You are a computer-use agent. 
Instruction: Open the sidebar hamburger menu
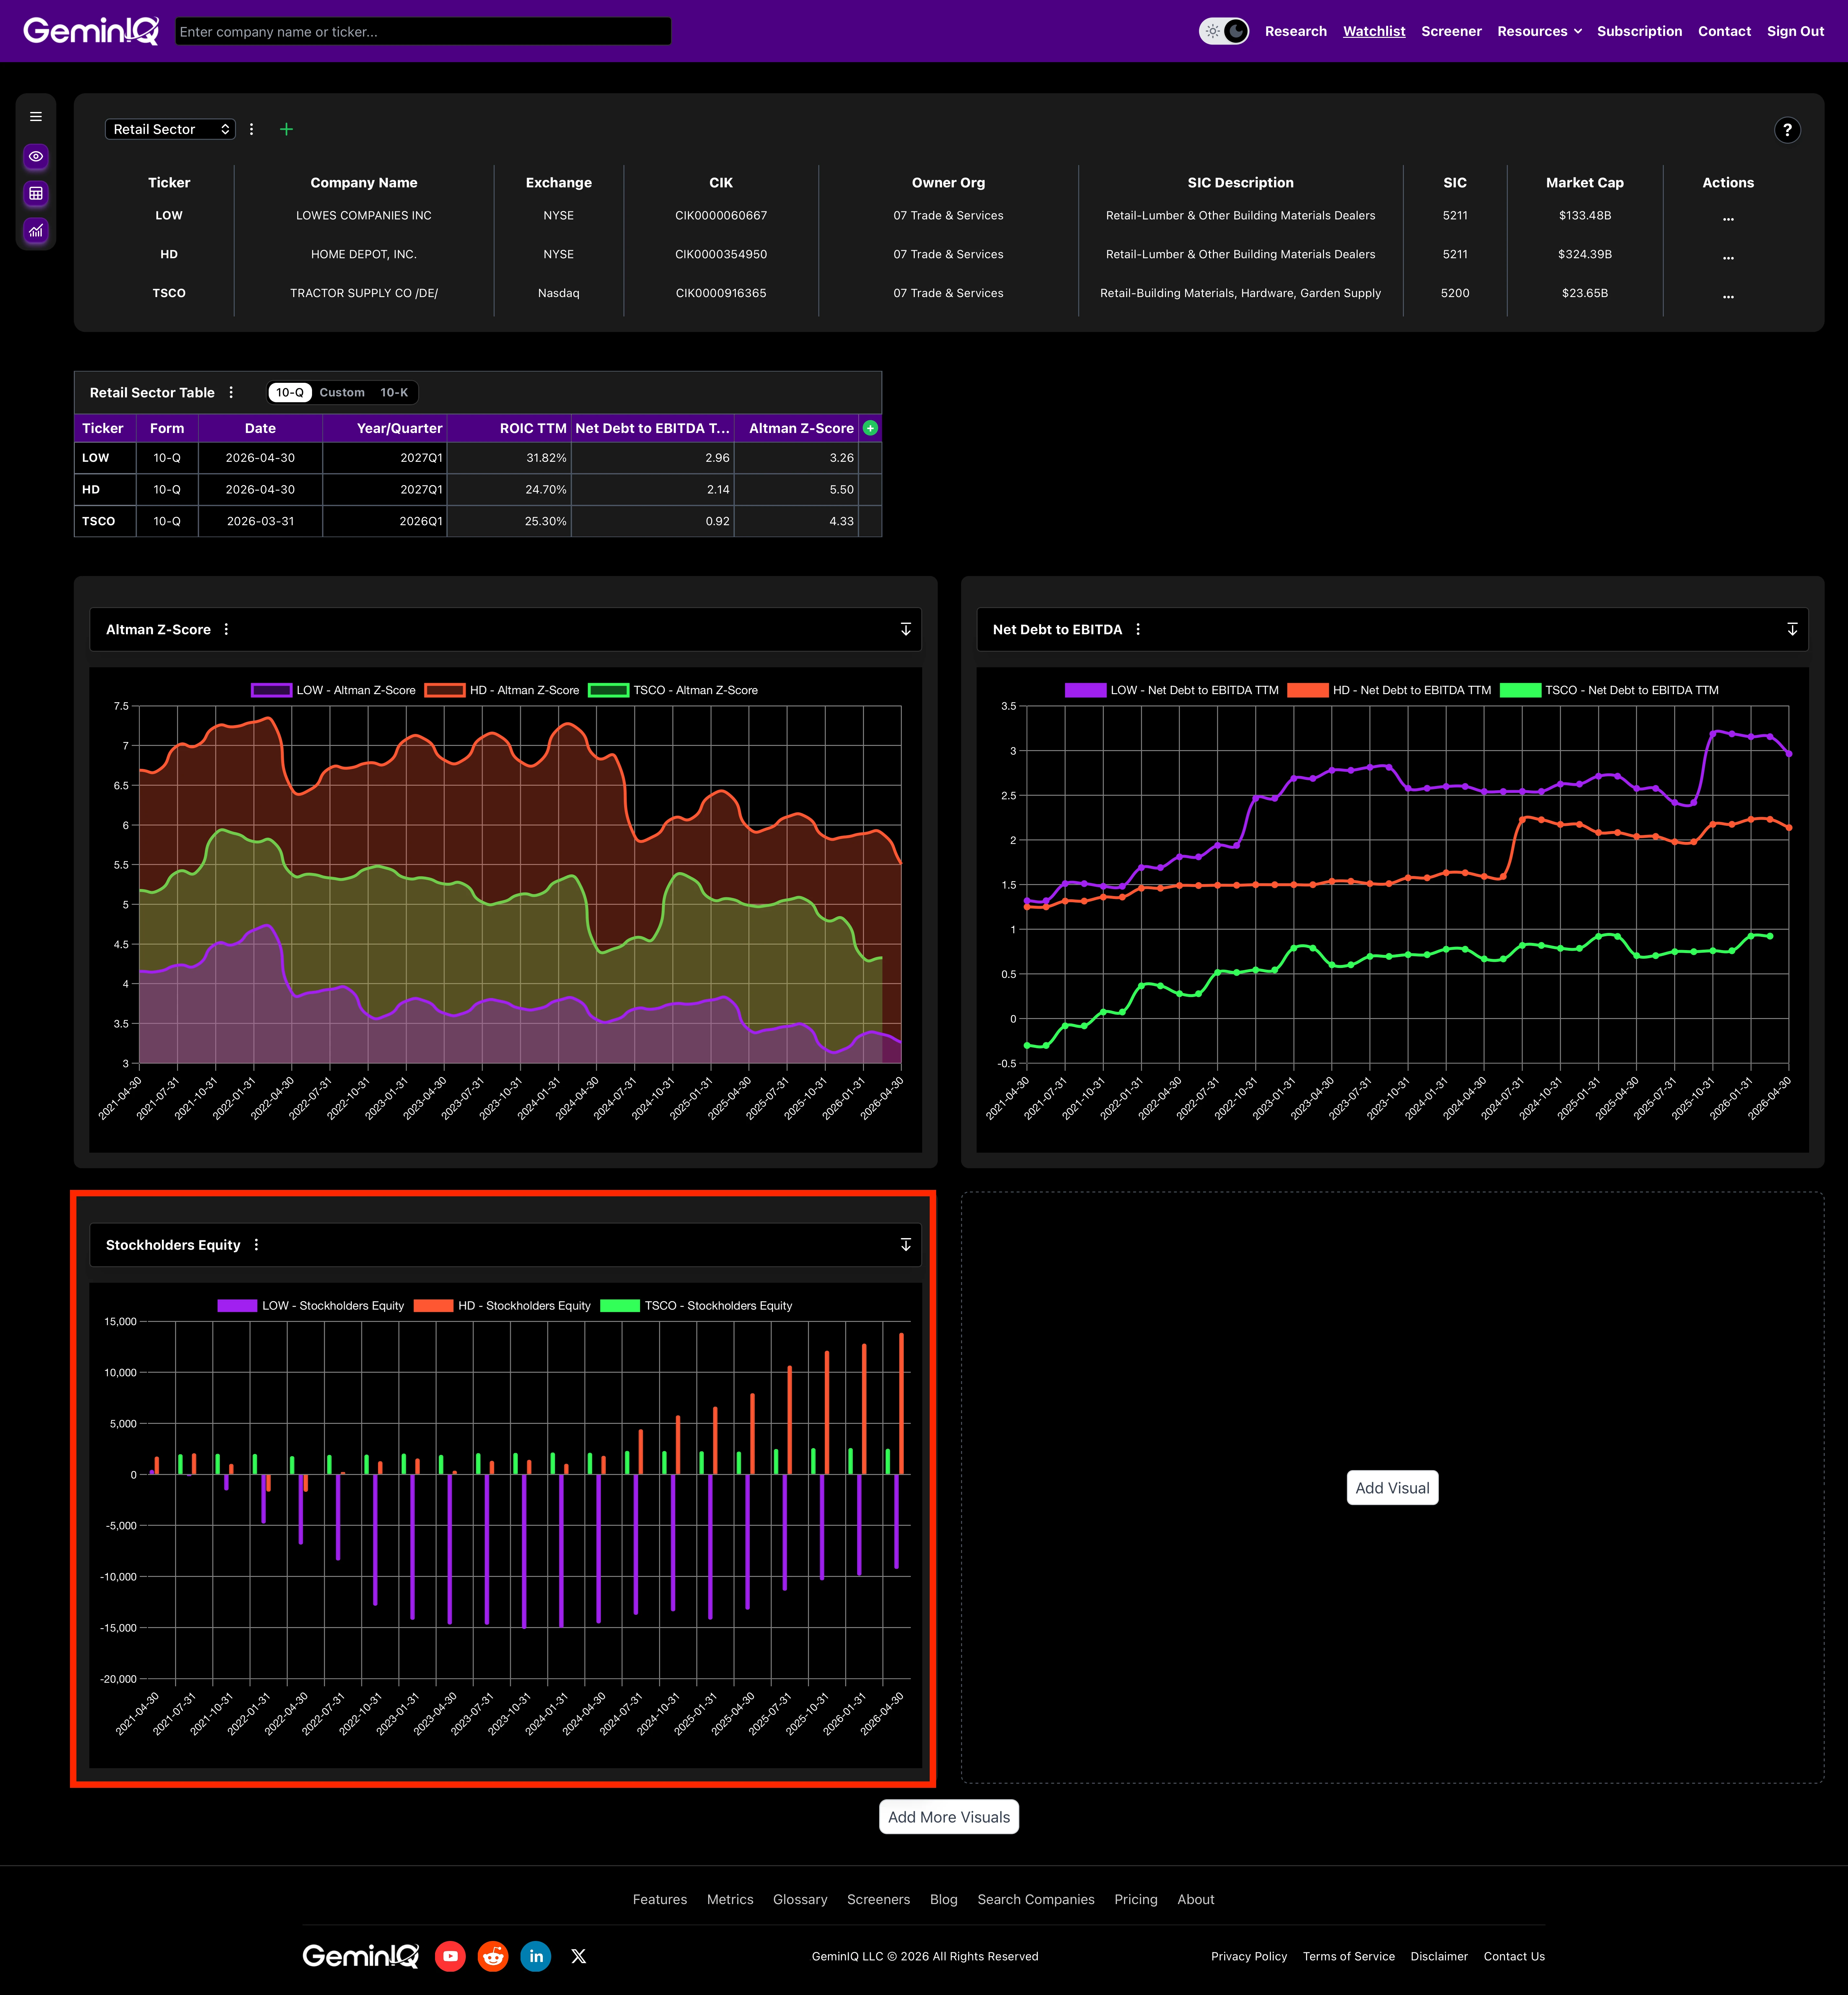tap(36, 117)
